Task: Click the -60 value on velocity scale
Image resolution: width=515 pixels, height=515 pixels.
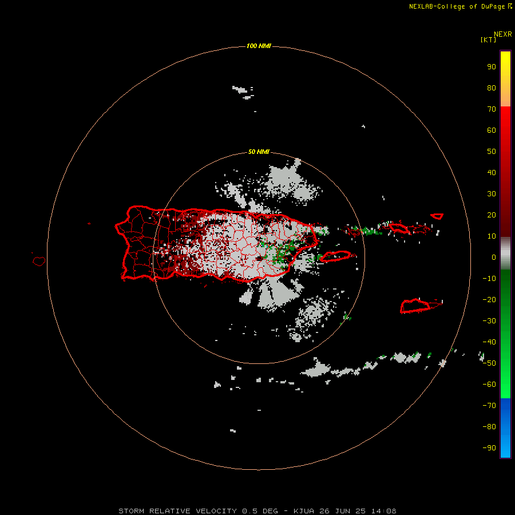Action: tap(489, 385)
